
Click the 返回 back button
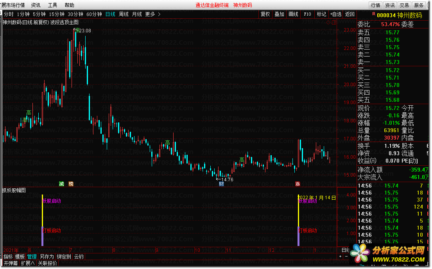point(350,14)
